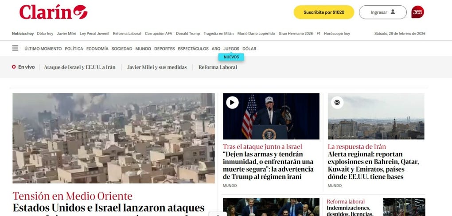Go to ECONOMÍA section

pyautogui.click(x=97, y=49)
